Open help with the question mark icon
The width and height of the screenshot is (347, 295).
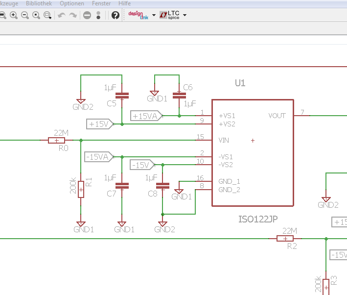tap(115, 15)
